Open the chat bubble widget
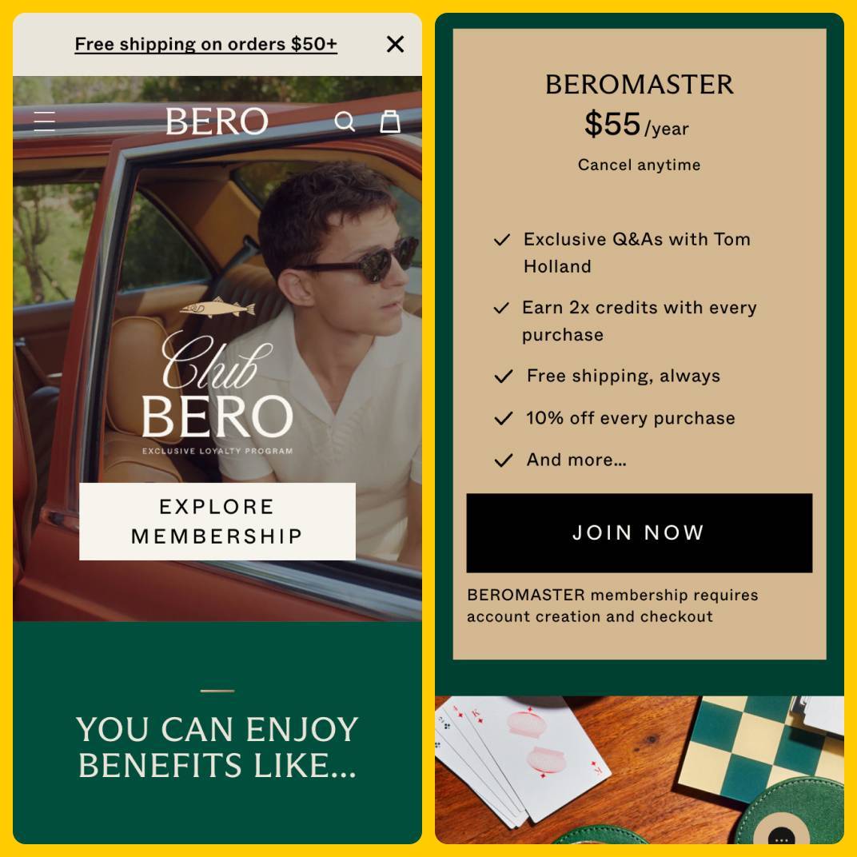The image size is (857, 857). (781, 836)
